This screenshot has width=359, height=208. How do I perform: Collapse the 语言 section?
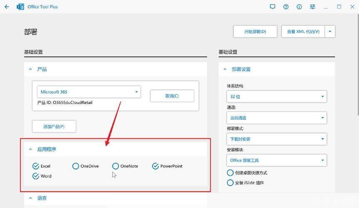coord(30,198)
